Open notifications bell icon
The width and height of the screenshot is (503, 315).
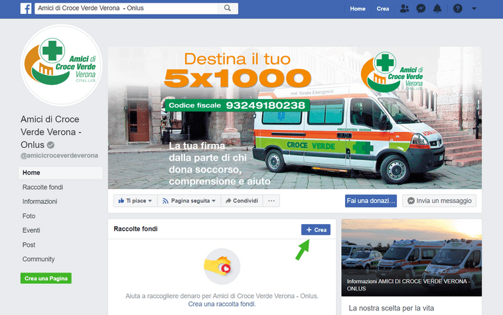coord(437,9)
